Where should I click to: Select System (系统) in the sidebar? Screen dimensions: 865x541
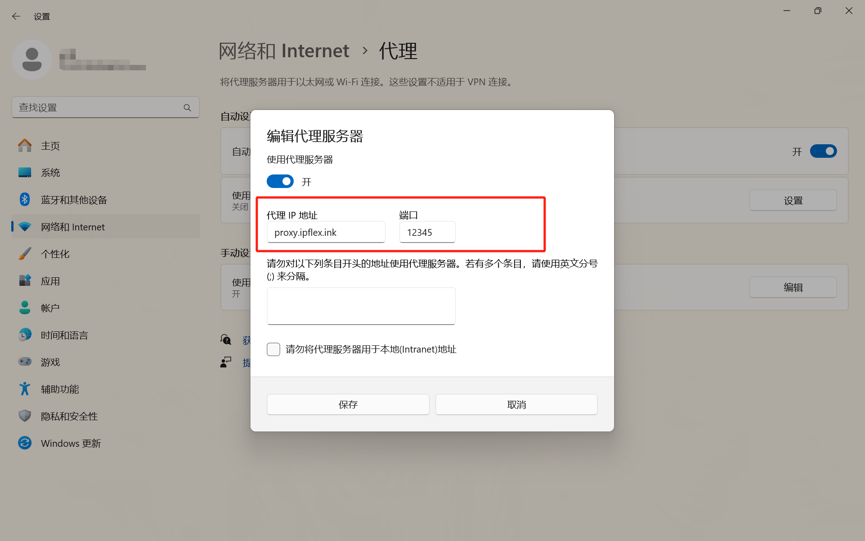tap(50, 173)
